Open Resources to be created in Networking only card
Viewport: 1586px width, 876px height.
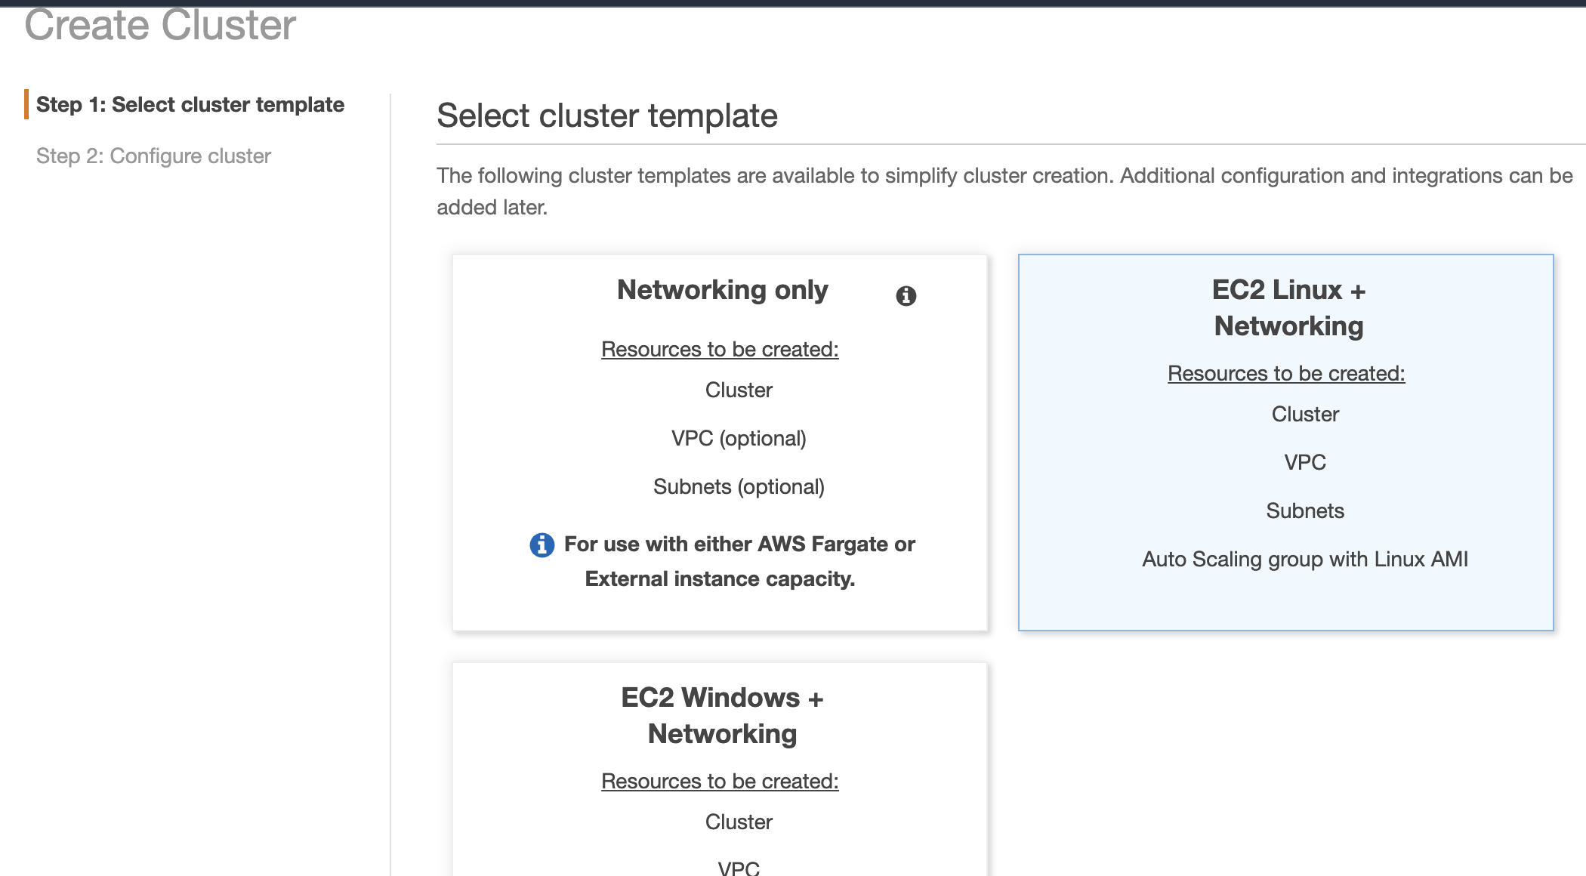coord(719,349)
